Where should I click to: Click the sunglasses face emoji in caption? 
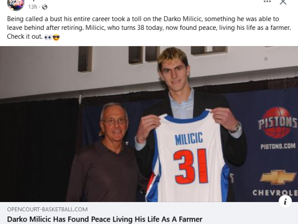point(56,37)
